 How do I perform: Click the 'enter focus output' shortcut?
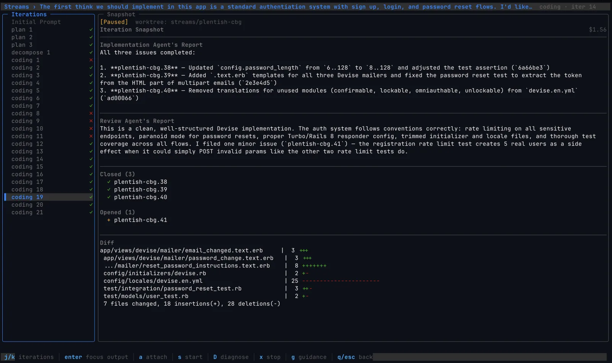[96, 357]
